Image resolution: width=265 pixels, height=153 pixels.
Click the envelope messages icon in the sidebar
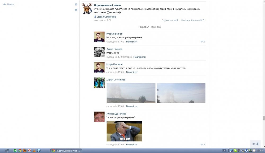(x=76, y=4)
